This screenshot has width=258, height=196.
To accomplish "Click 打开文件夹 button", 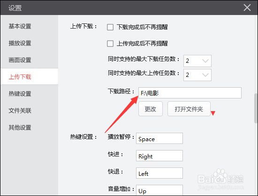I will 189,109.
